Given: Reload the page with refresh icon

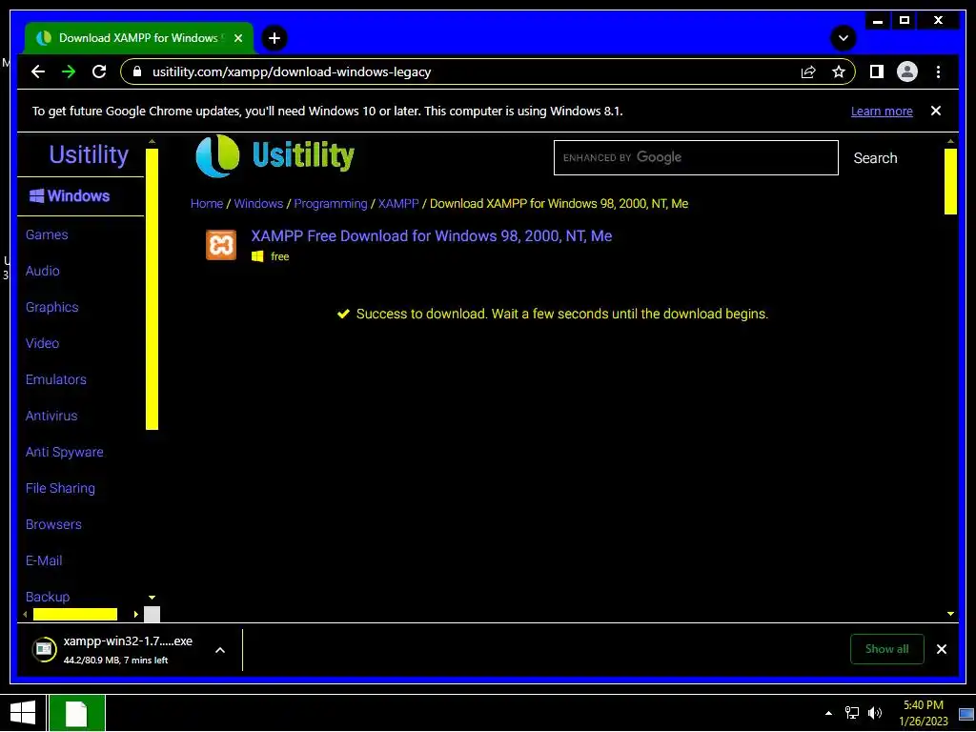Looking at the screenshot, I should click(99, 71).
